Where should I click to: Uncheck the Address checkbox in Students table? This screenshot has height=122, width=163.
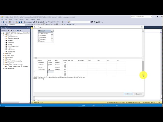point(39,41)
